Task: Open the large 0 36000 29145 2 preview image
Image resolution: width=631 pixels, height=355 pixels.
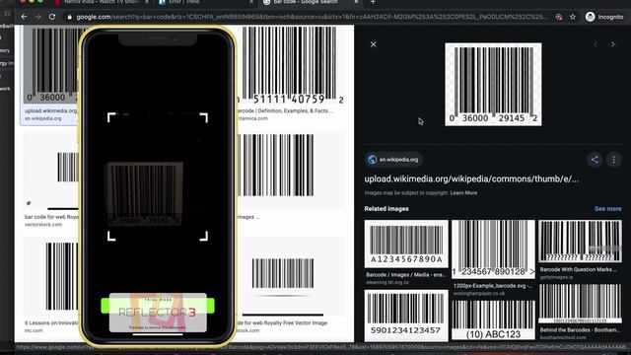Action: [x=493, y=84]
